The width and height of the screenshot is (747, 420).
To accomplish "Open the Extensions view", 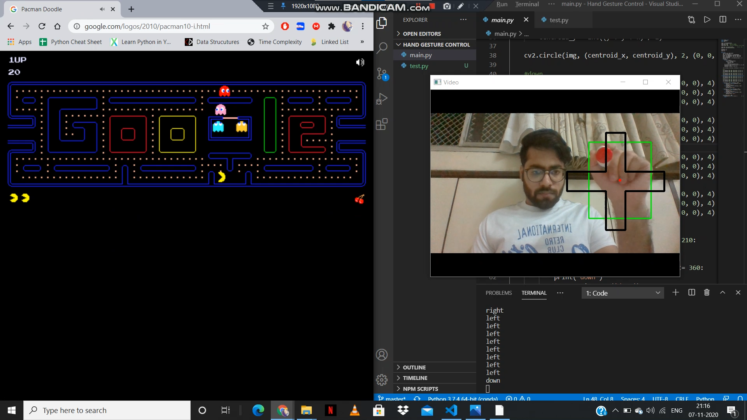I will tap(382, 124).
